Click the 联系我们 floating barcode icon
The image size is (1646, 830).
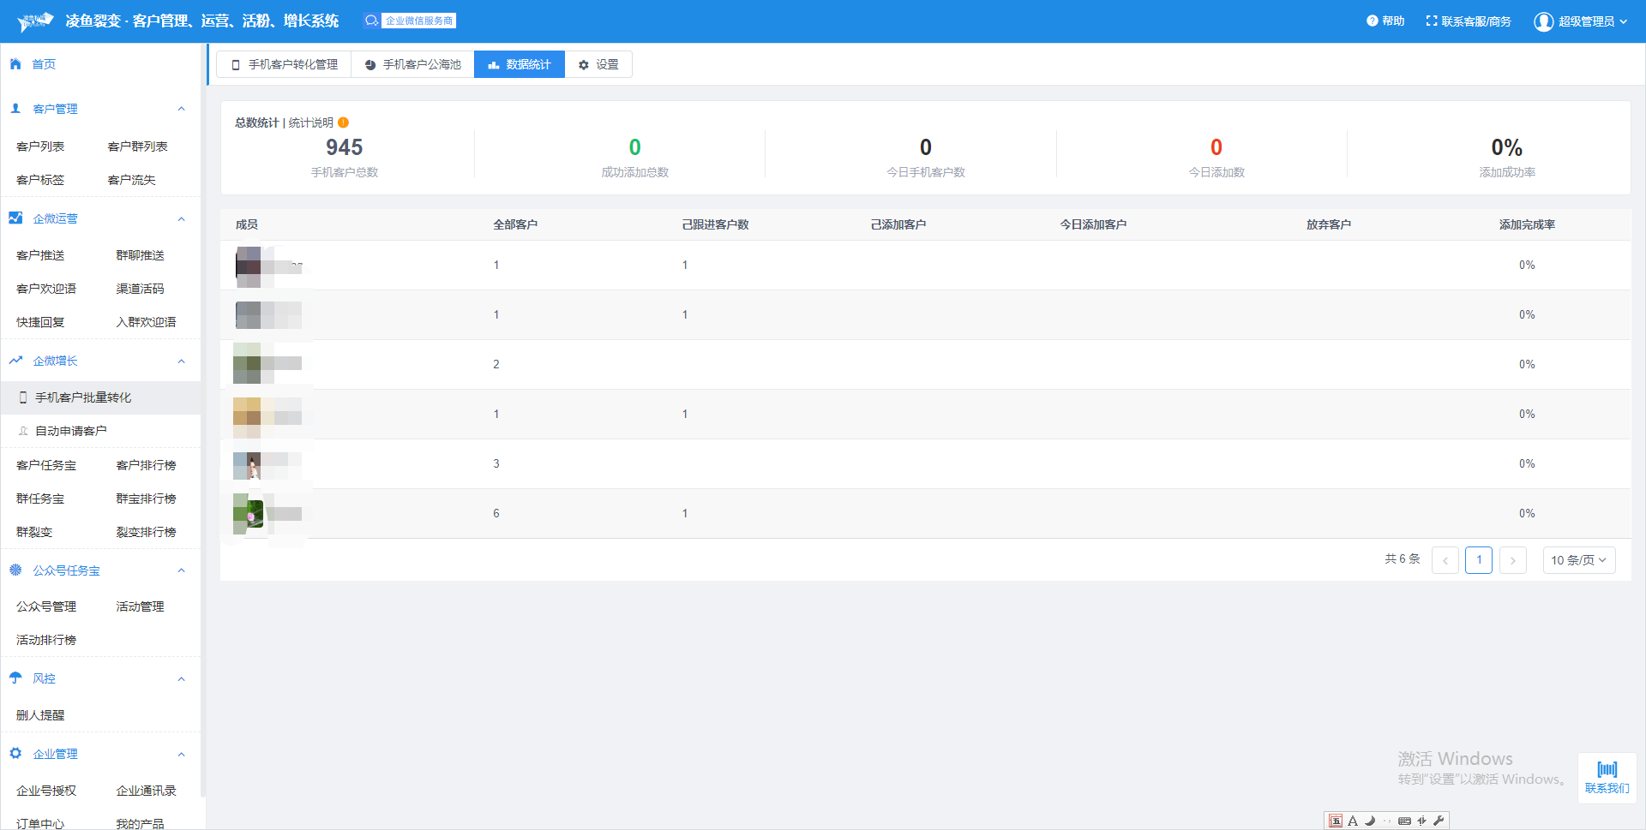1607,769
